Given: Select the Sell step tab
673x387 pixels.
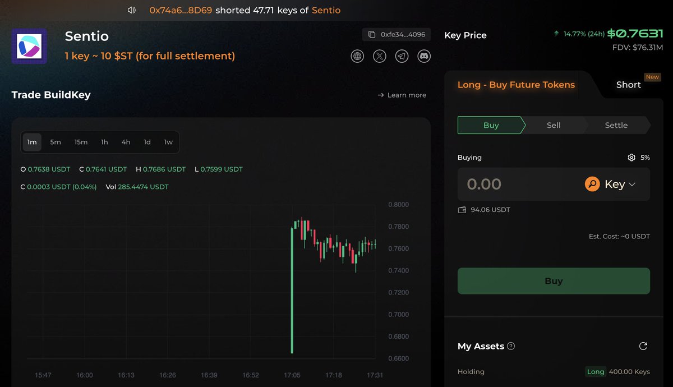Looking at the screenshot, I should [554, 125].
